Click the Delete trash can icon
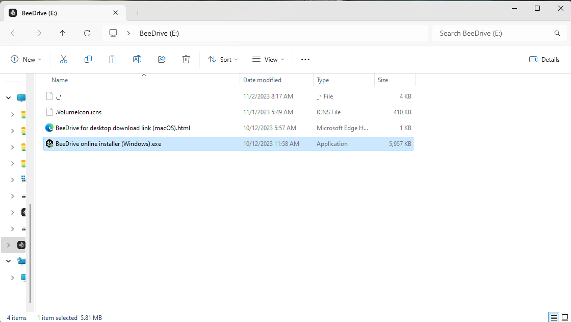 point(186,60)
